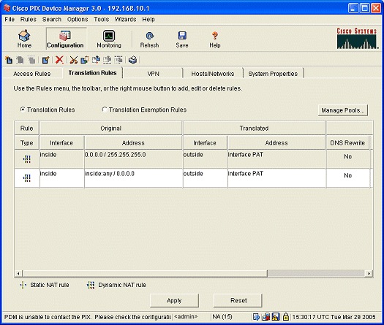Click the Apply button
Screen dimensions: 384x325
[174, 301]
